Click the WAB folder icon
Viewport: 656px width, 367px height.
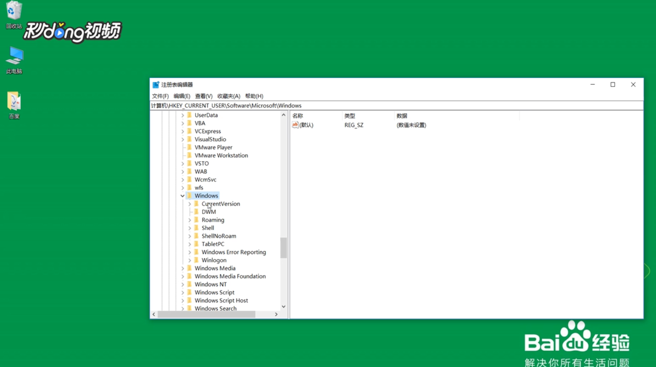190,172
